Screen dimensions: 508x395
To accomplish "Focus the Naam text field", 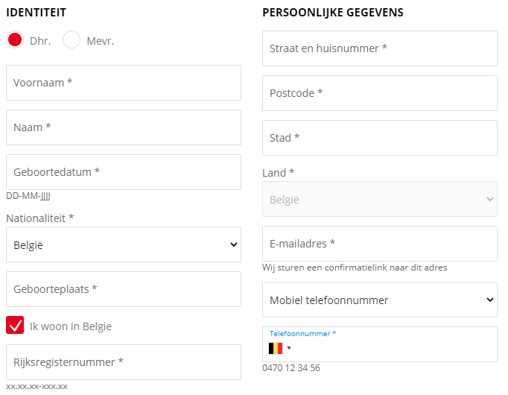I will [124, 127].
